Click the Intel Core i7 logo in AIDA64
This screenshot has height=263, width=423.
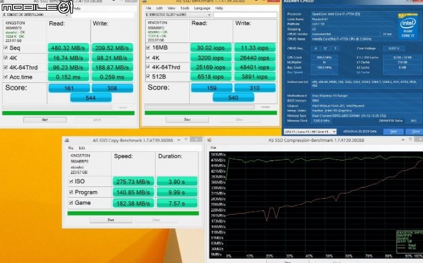(x=408, y=26)
